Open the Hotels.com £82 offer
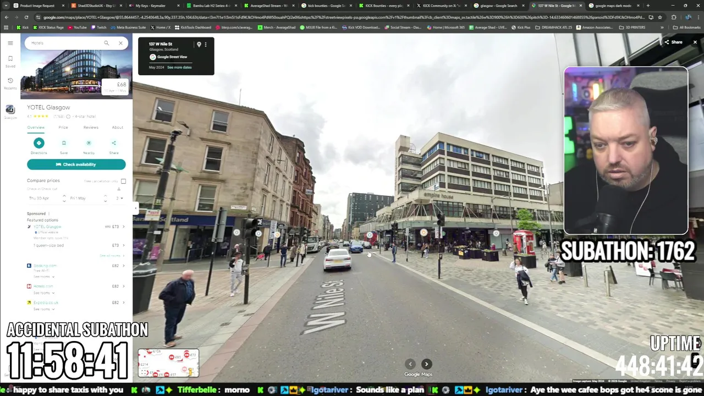This screenshot has height=396, width=704. click(76, 286)
